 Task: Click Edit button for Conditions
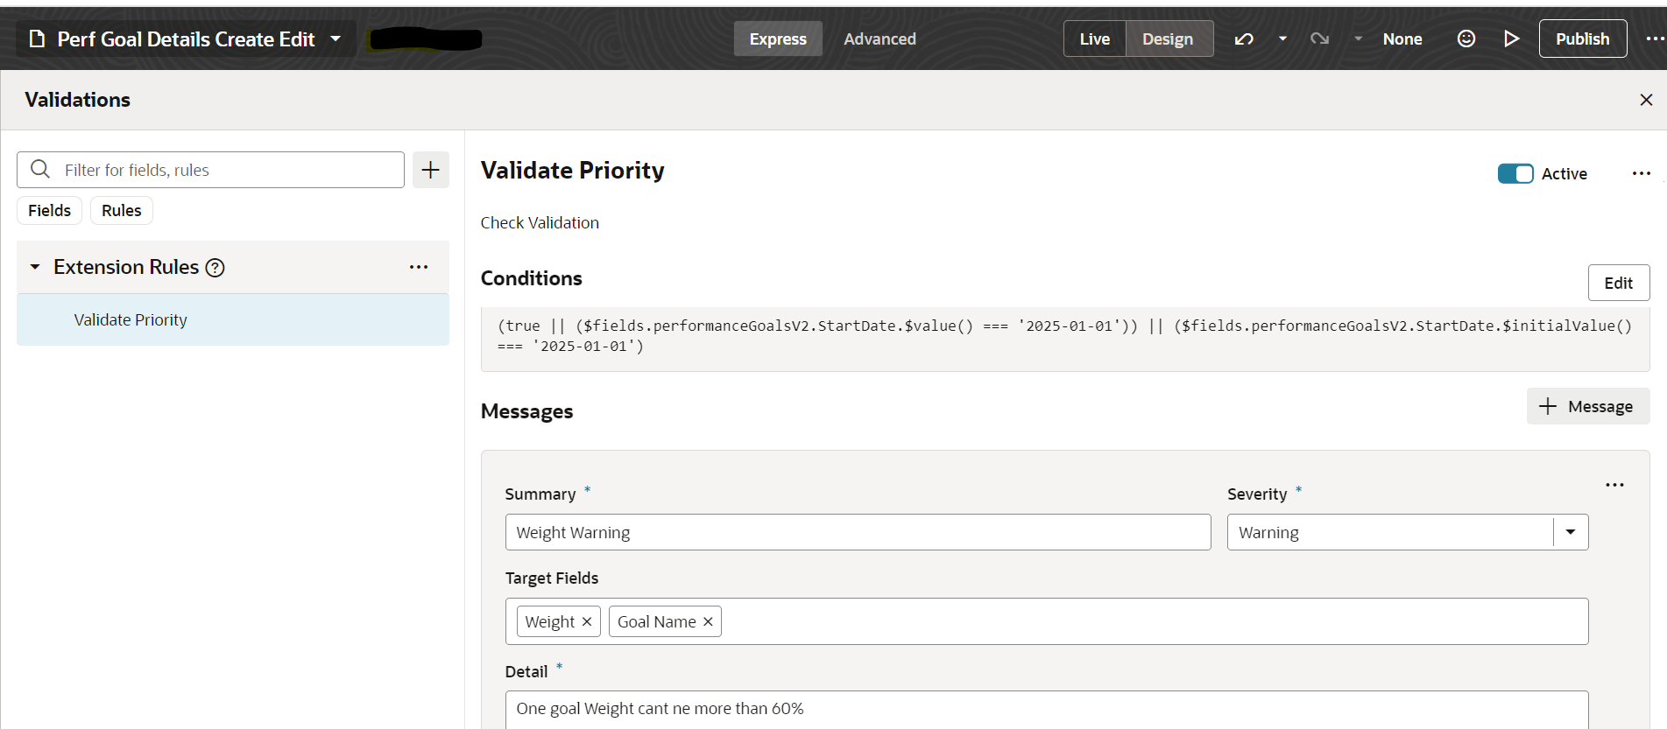pos(1618,283)
